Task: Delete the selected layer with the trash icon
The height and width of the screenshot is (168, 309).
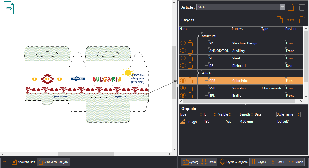Action: (302, 20)
